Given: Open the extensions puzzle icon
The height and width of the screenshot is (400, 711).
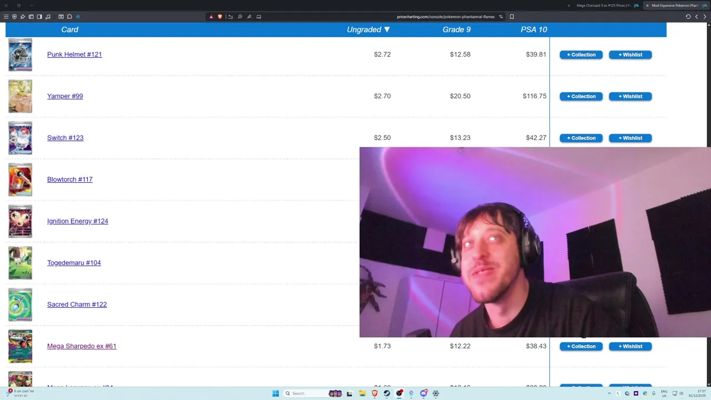Looking at the screenshot, I should click(x=69, y=17).
